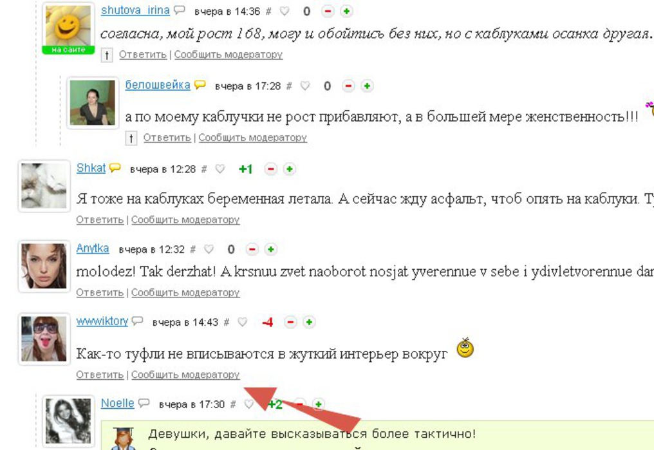This screenshot has height=450, width=654.
Task: Click up-arrow parent button under shutova_irina's comment
Action: click(107, 55)
